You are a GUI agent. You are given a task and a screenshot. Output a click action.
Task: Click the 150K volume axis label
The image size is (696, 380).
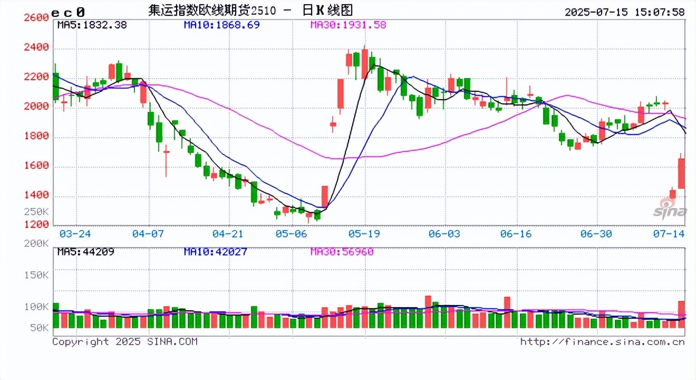pos(36,275)
